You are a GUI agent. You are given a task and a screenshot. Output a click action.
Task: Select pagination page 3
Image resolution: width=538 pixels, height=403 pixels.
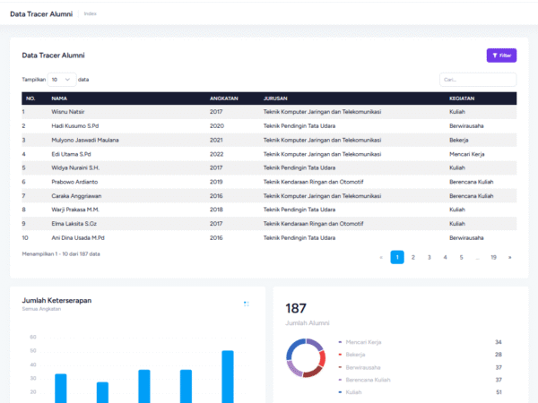tap(430, 257)
